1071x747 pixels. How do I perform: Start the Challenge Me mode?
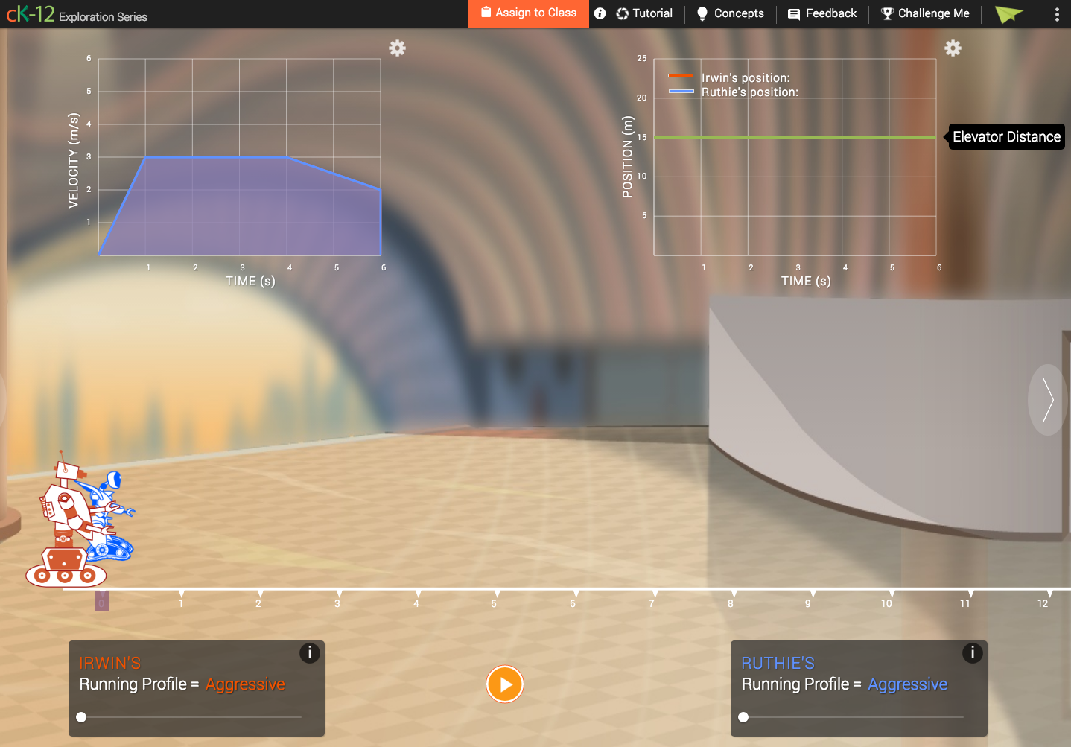click(925, 13)
